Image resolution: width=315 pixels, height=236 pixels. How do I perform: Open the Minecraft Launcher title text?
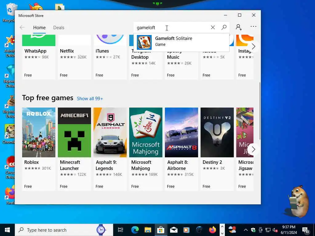point(70,165)
